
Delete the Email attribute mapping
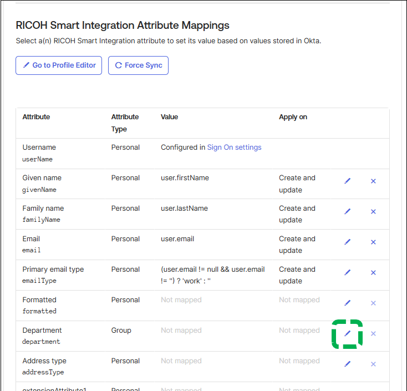(x=373, y=242)
